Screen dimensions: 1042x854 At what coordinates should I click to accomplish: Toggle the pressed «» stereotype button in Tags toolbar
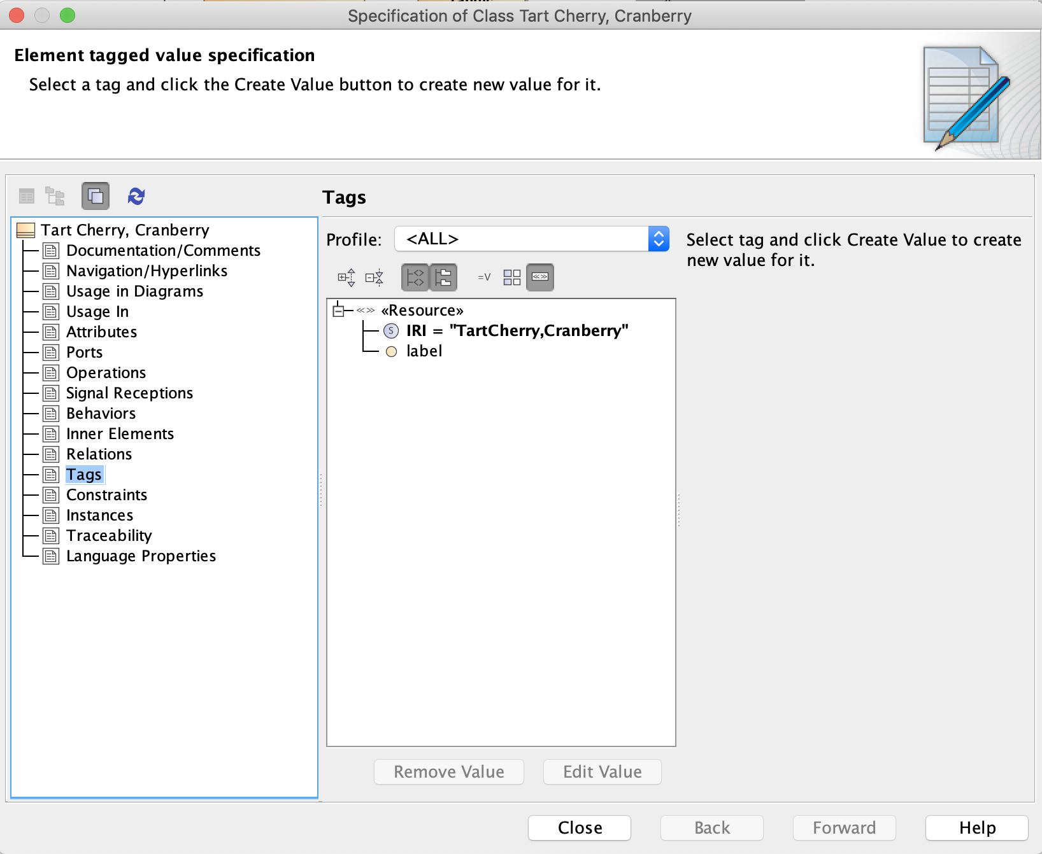(x=540, y=277)
